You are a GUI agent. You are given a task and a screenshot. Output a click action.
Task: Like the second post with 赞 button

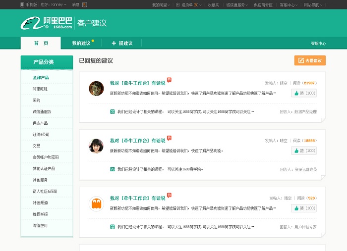304,151
